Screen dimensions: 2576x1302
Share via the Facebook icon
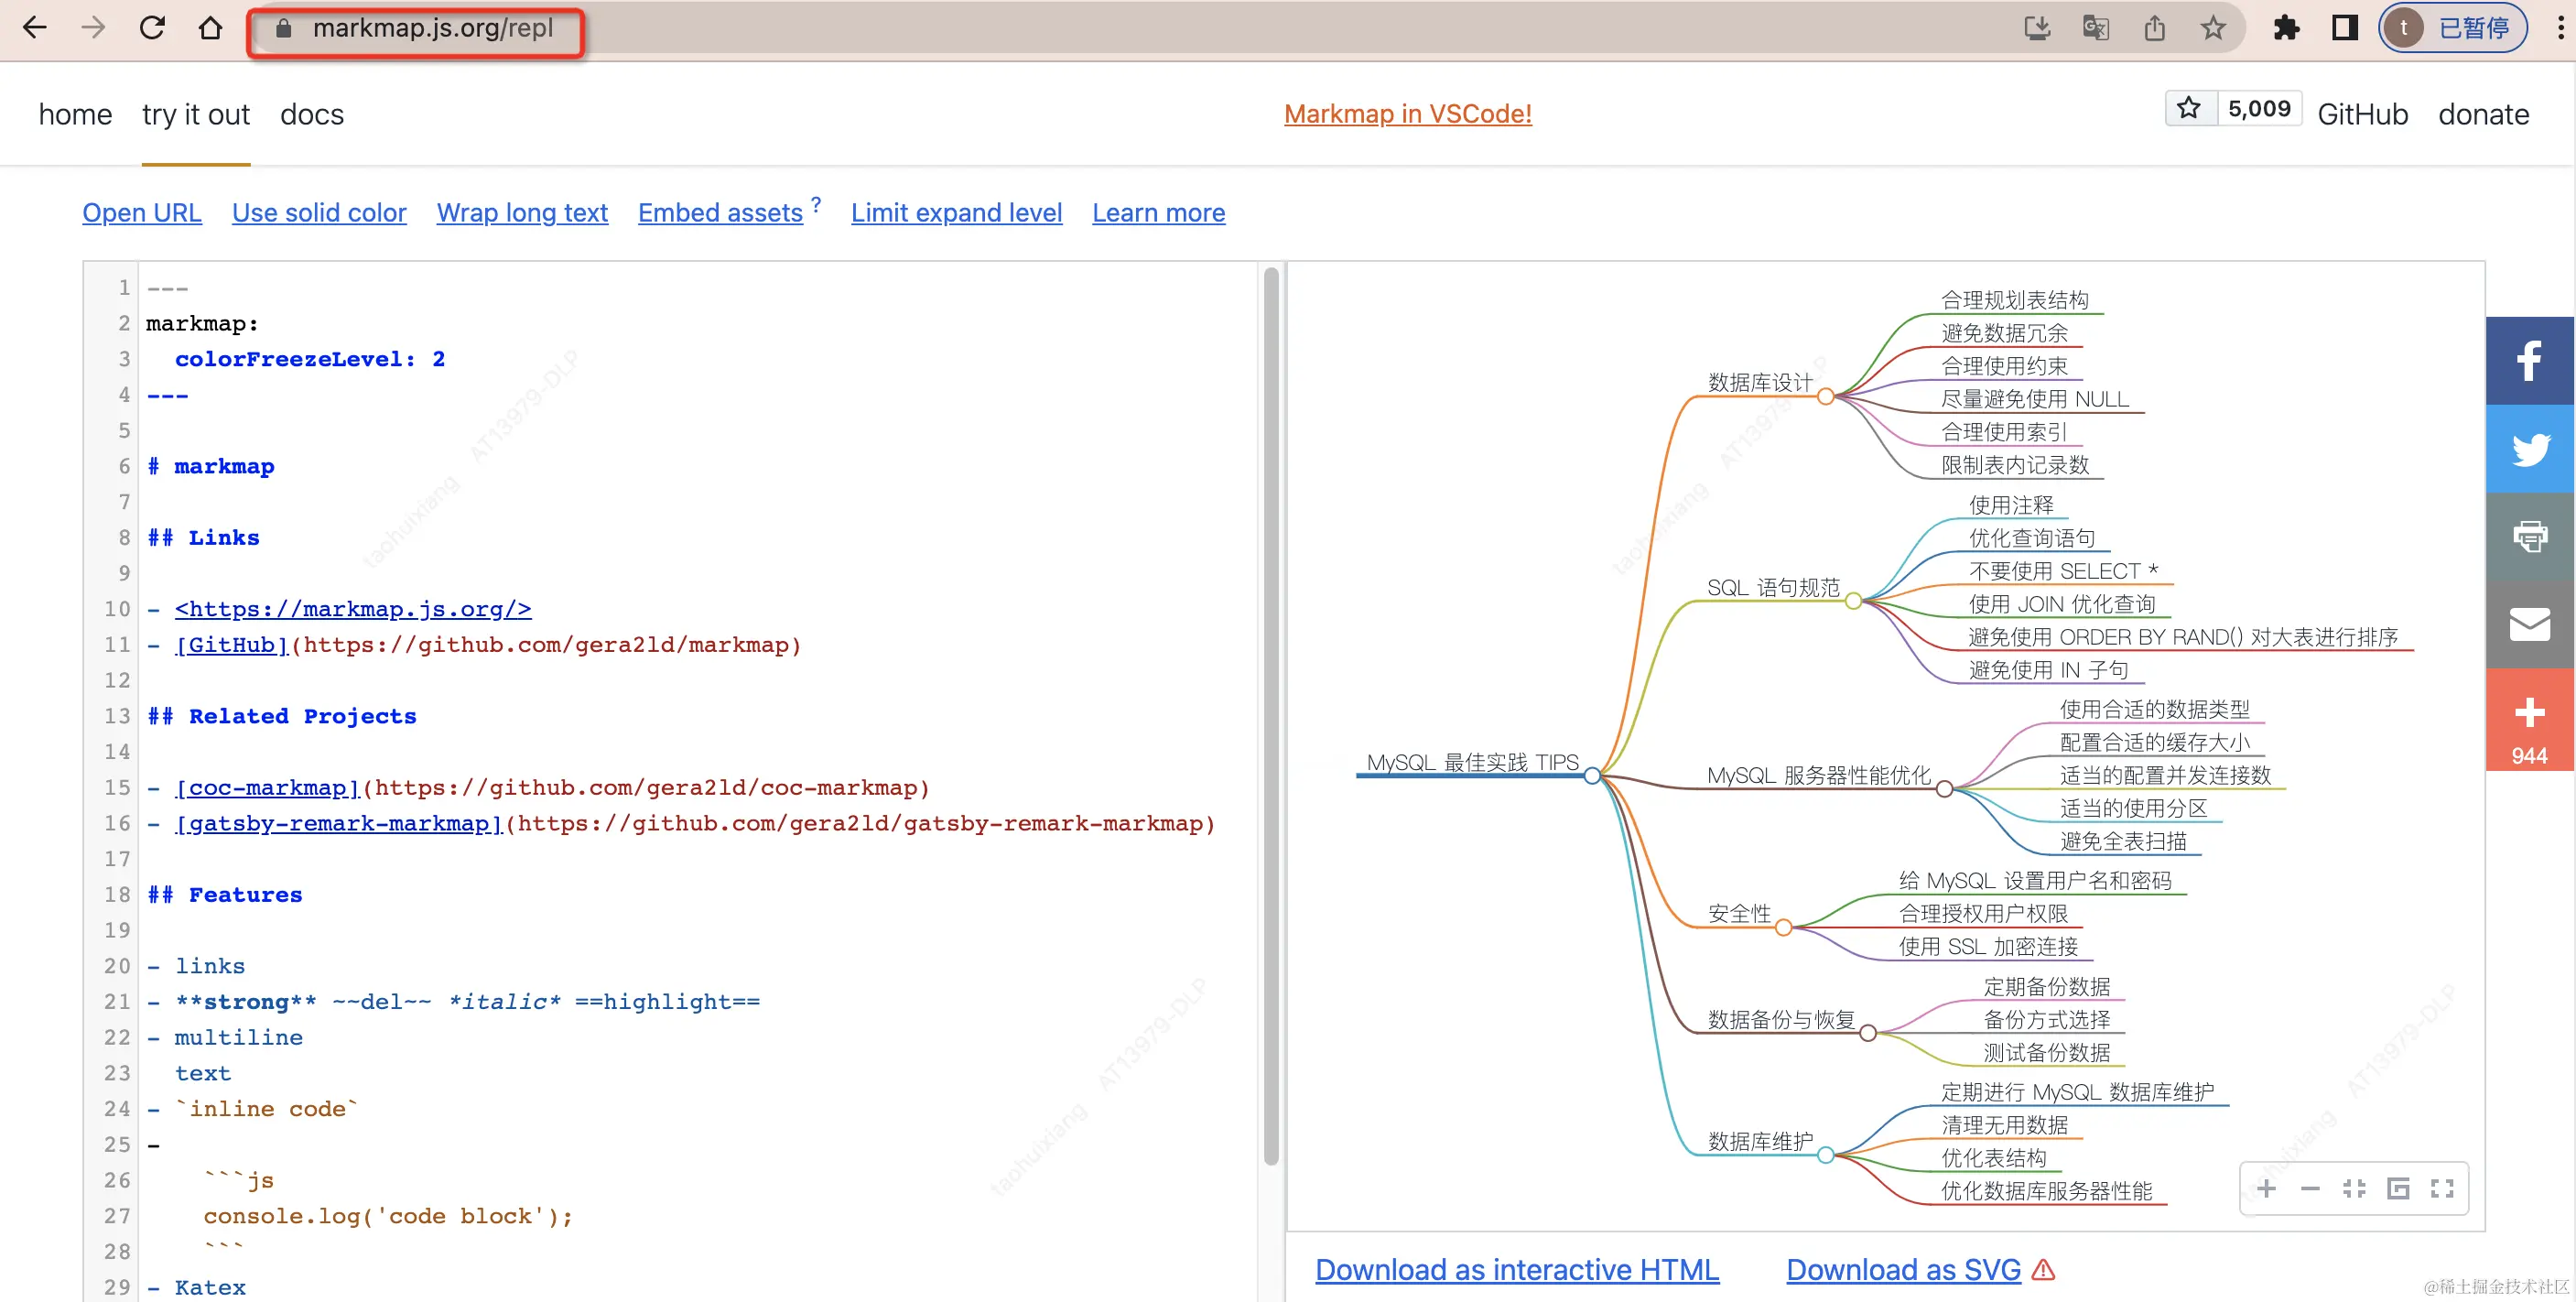[2530, 361]
